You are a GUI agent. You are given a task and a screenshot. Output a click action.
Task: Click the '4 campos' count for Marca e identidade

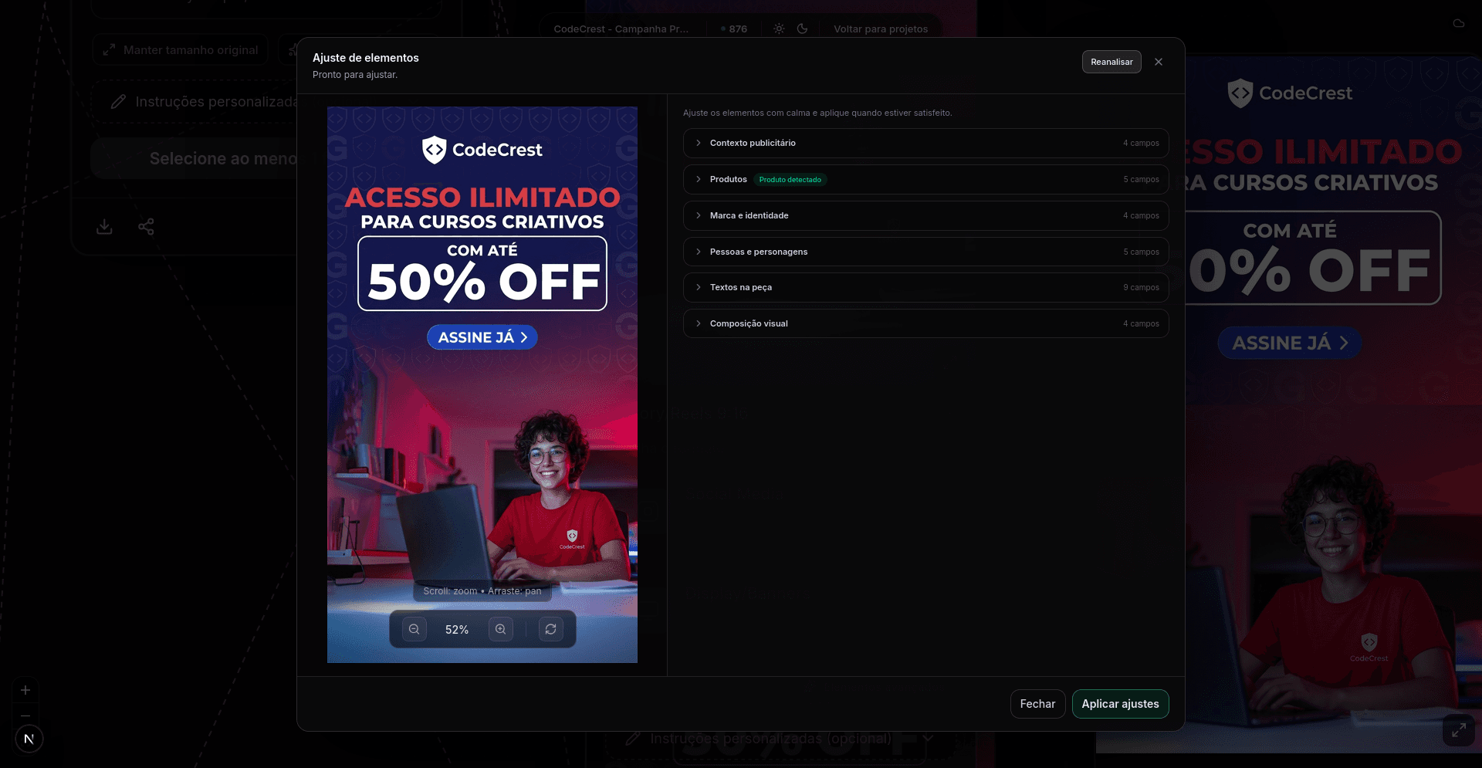click(x=1141, y=216)
